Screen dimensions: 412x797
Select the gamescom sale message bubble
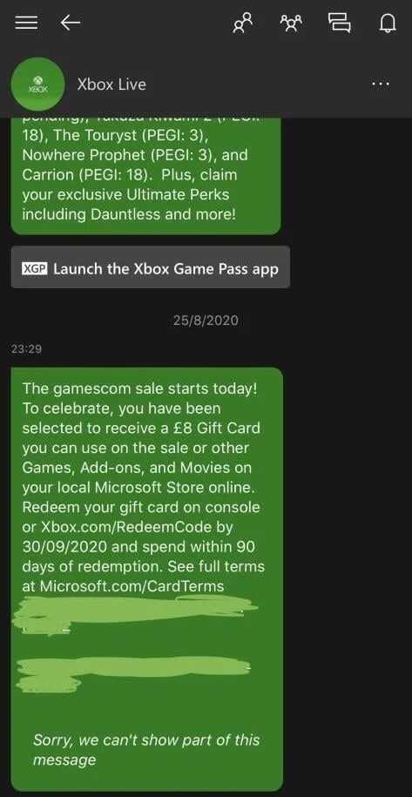[147, 578]
